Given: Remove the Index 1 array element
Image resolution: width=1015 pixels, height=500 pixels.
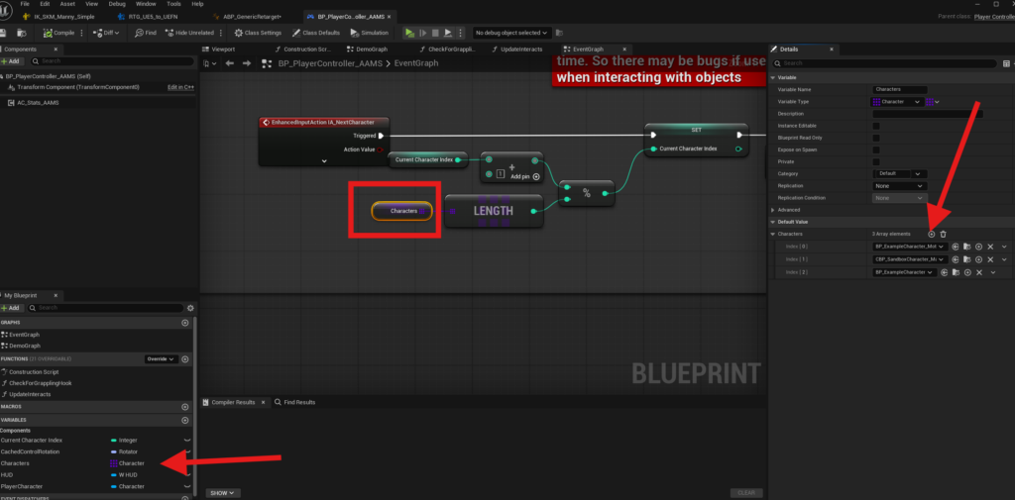Looking at the screenshot, I should pos(990,258).
